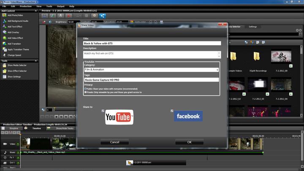Select the Public privacy radio button
Image resolution: width=304 pixels, height=171 pixels.
(x=85, y=89)
